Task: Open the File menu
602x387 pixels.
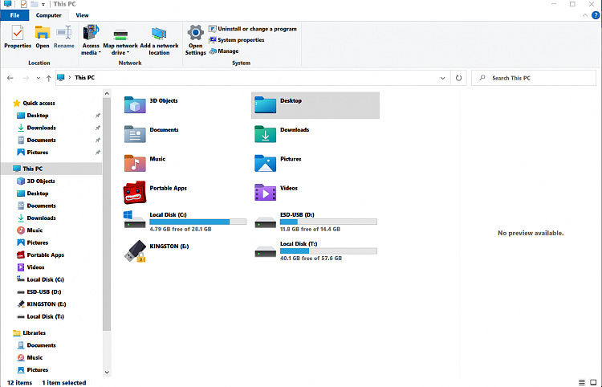Action: (14, 15)
